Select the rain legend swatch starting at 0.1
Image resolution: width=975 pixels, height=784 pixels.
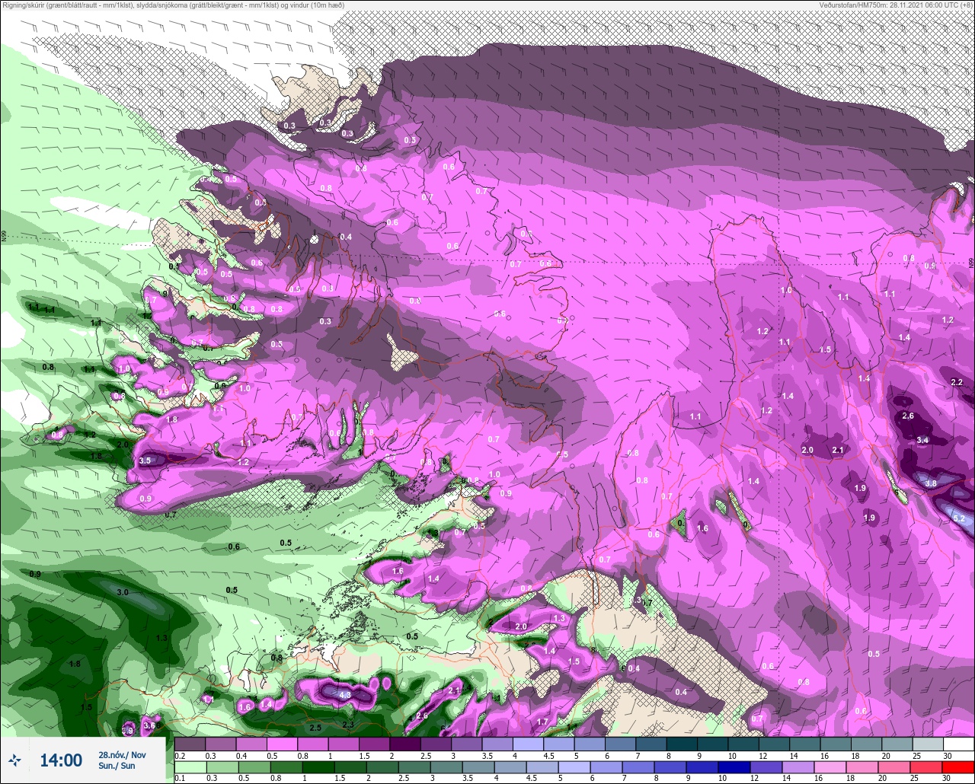(190, 767)
